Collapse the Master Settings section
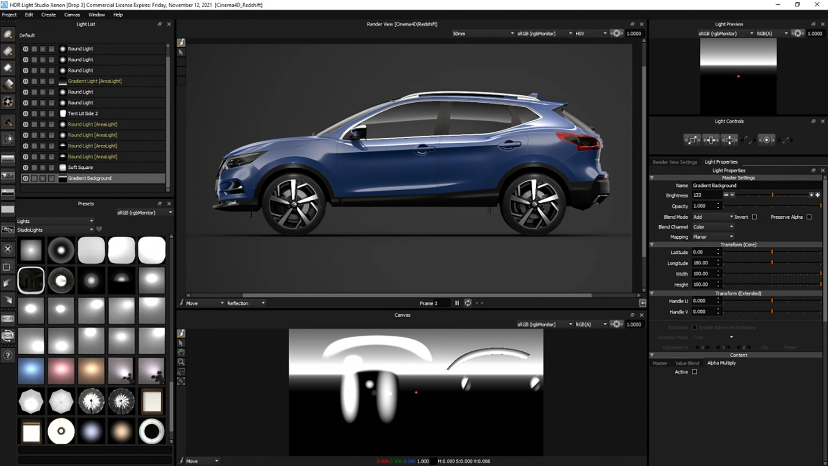Image resolution: width=828 pixels, height=466 pixels. click(x=652, y=177)
